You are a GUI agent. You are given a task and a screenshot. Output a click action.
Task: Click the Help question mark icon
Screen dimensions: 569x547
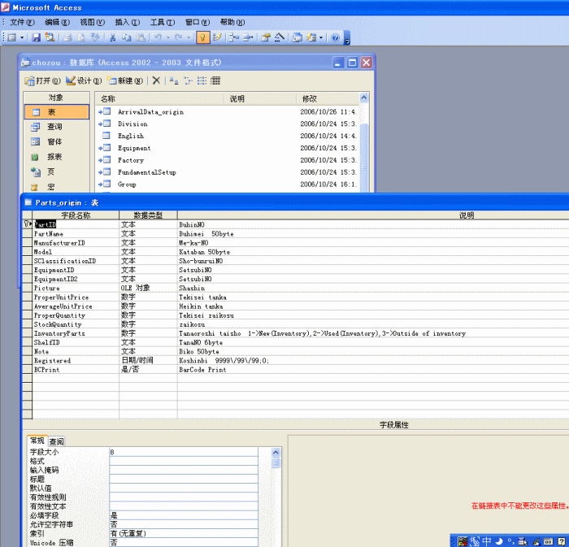[x=336, y=37]
